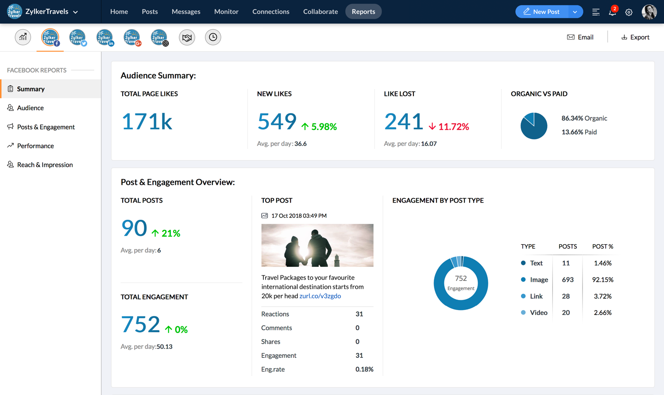Click the 90 total posts value
Viewport: 664px width, 395px height.
coord(134,228)
